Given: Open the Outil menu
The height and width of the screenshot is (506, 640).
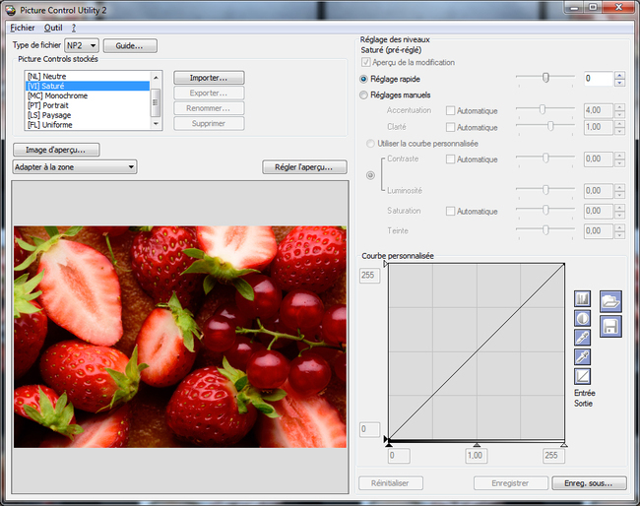Looking at the screenshot, I should (53, 28).
